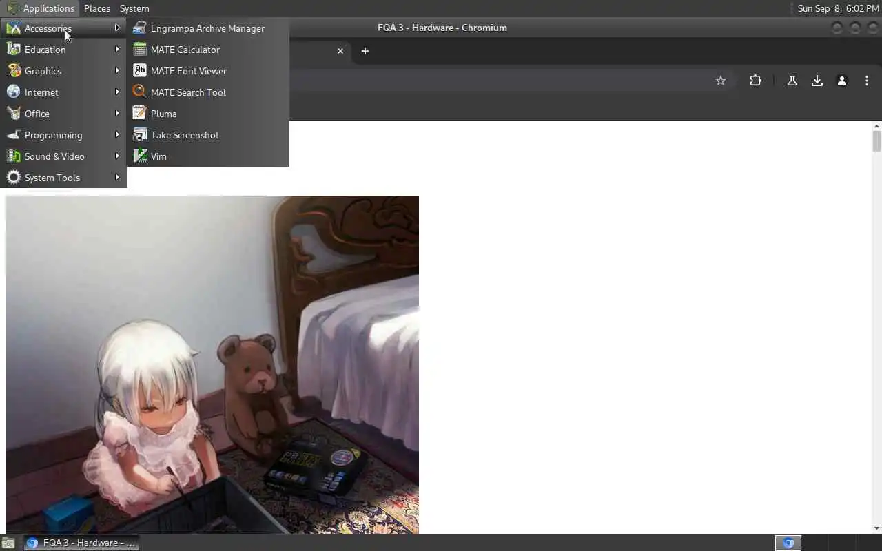Click the vertical scrollbar thumb

(876, 141)
